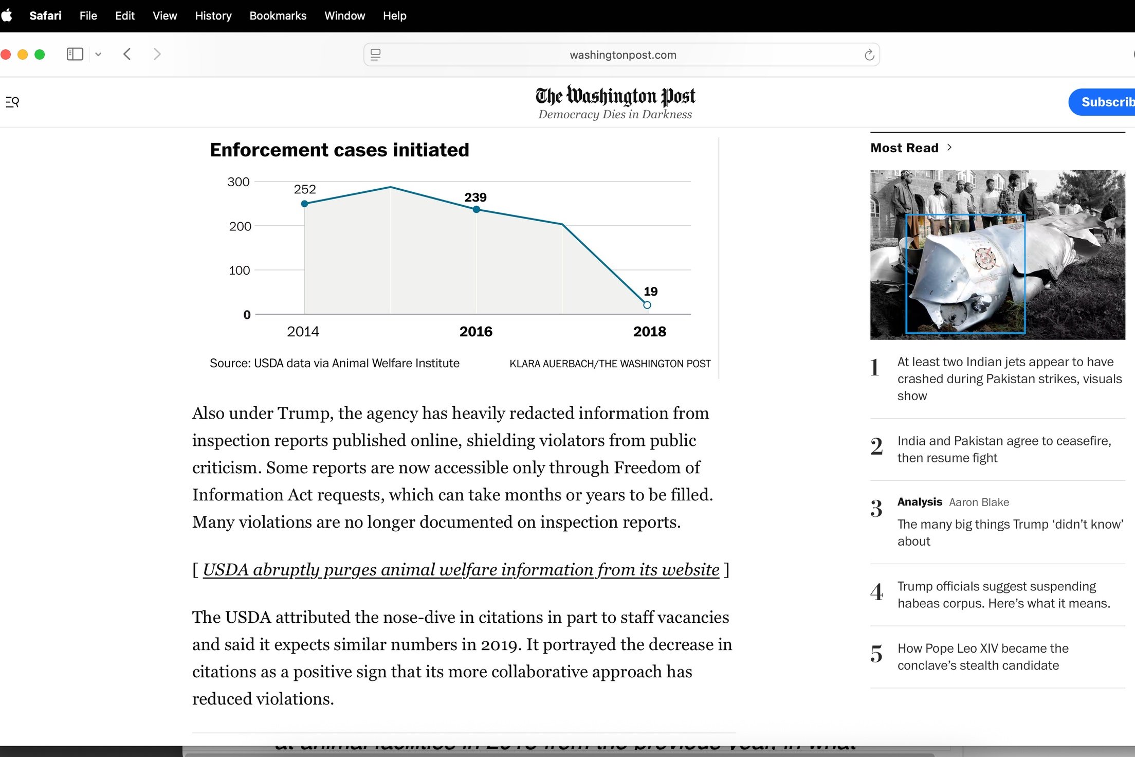
Task: Open the Apple menu
Action: click(x=7, y=15)
